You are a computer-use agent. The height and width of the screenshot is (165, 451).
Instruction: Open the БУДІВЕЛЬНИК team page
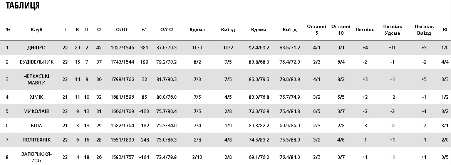coord(36,62)
